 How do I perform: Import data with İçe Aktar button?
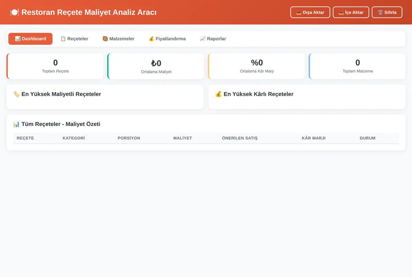pos(351,12)
